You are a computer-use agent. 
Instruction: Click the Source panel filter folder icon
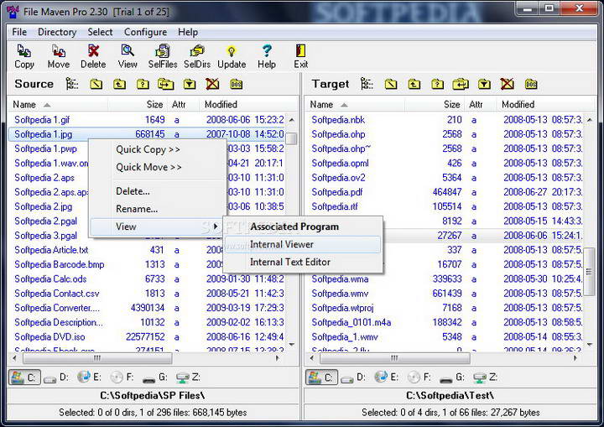click(x=189, y=84)
